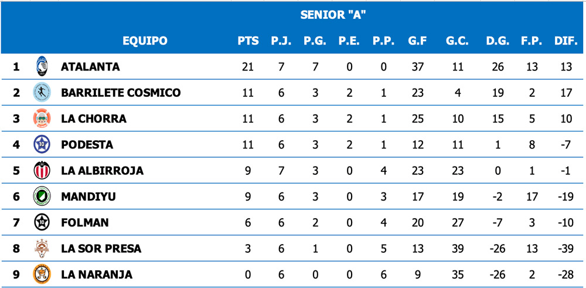The image size is (586, 288).
Task: Click the La Albirroja striped shield icon
Action: pyautogui.click(x=42, y=171)
